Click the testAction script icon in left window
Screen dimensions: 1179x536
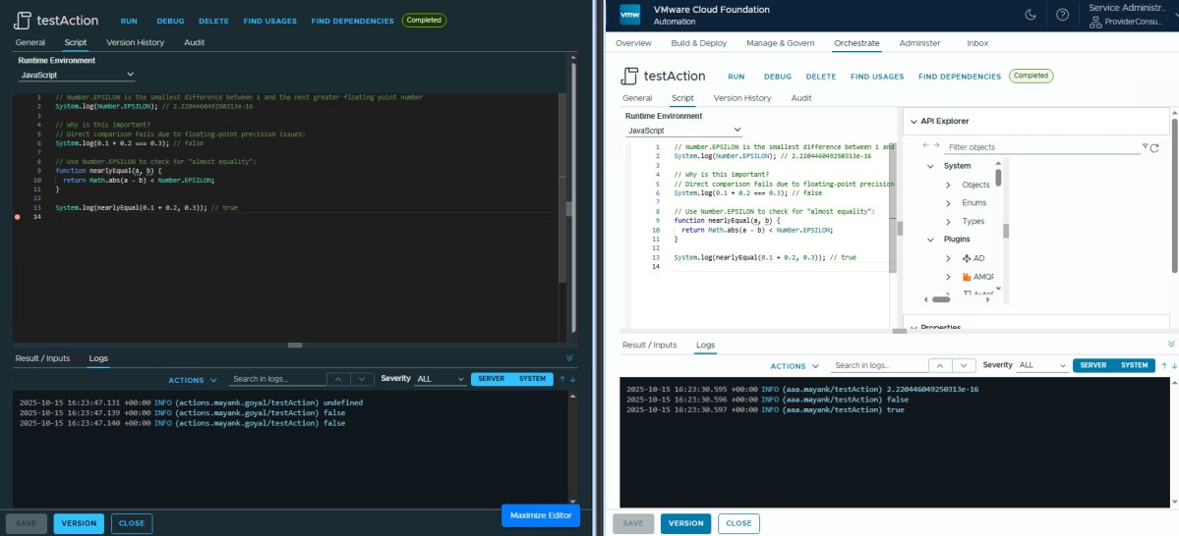coord(23,21)
